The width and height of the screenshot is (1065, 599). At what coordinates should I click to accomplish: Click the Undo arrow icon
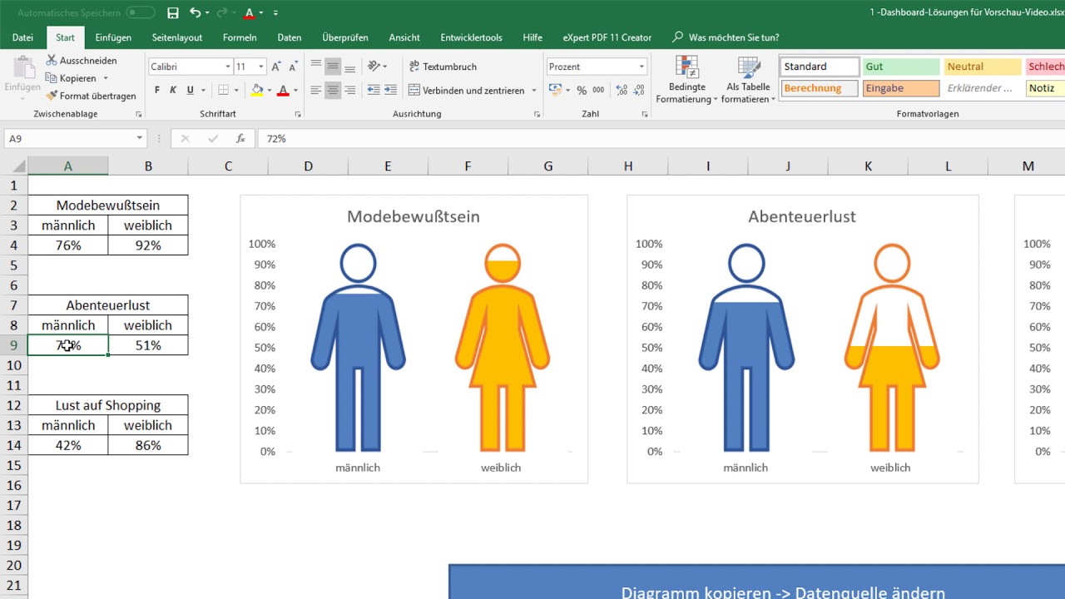195,12
